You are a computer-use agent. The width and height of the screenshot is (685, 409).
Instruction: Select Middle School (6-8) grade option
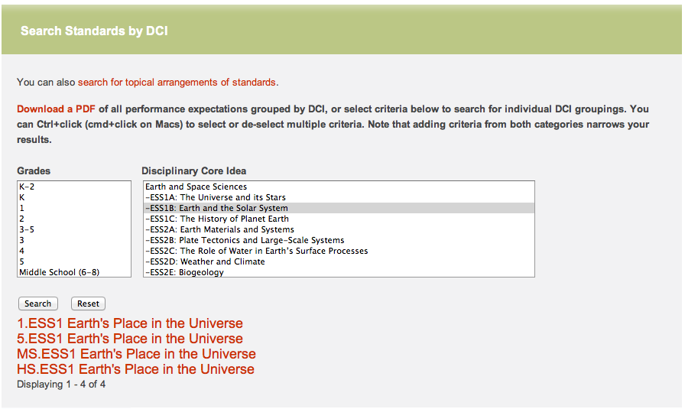tap(74, 272)
